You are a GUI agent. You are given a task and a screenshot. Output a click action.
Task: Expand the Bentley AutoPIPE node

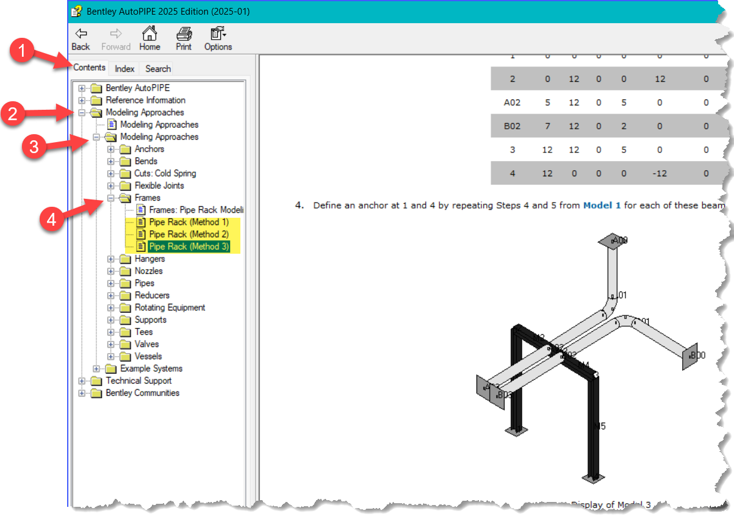pos(82,88)
